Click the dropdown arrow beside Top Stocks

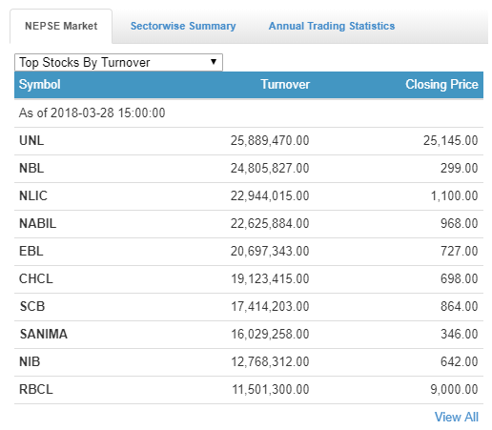point(214,62)
